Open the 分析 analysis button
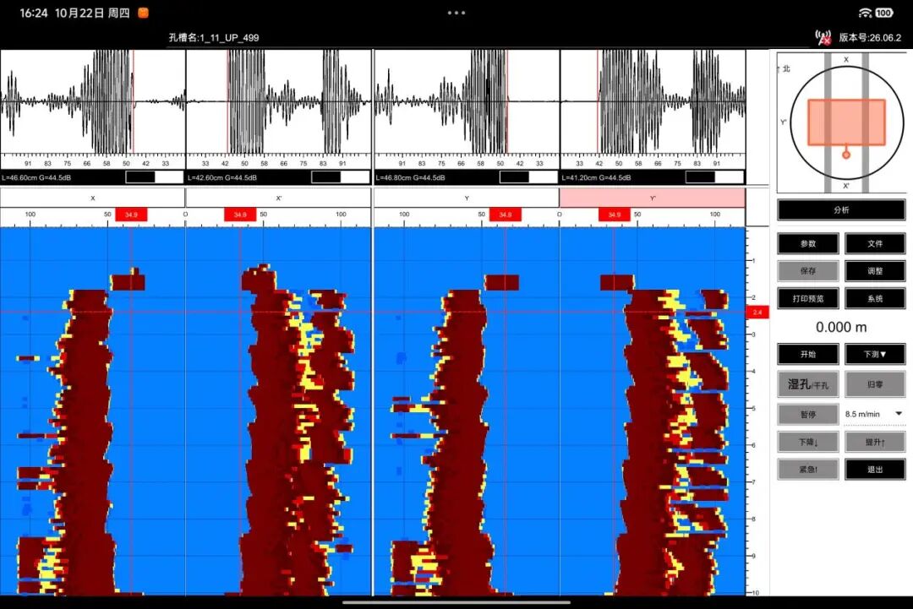The image size is (913, 609). (x=841, y=210)
